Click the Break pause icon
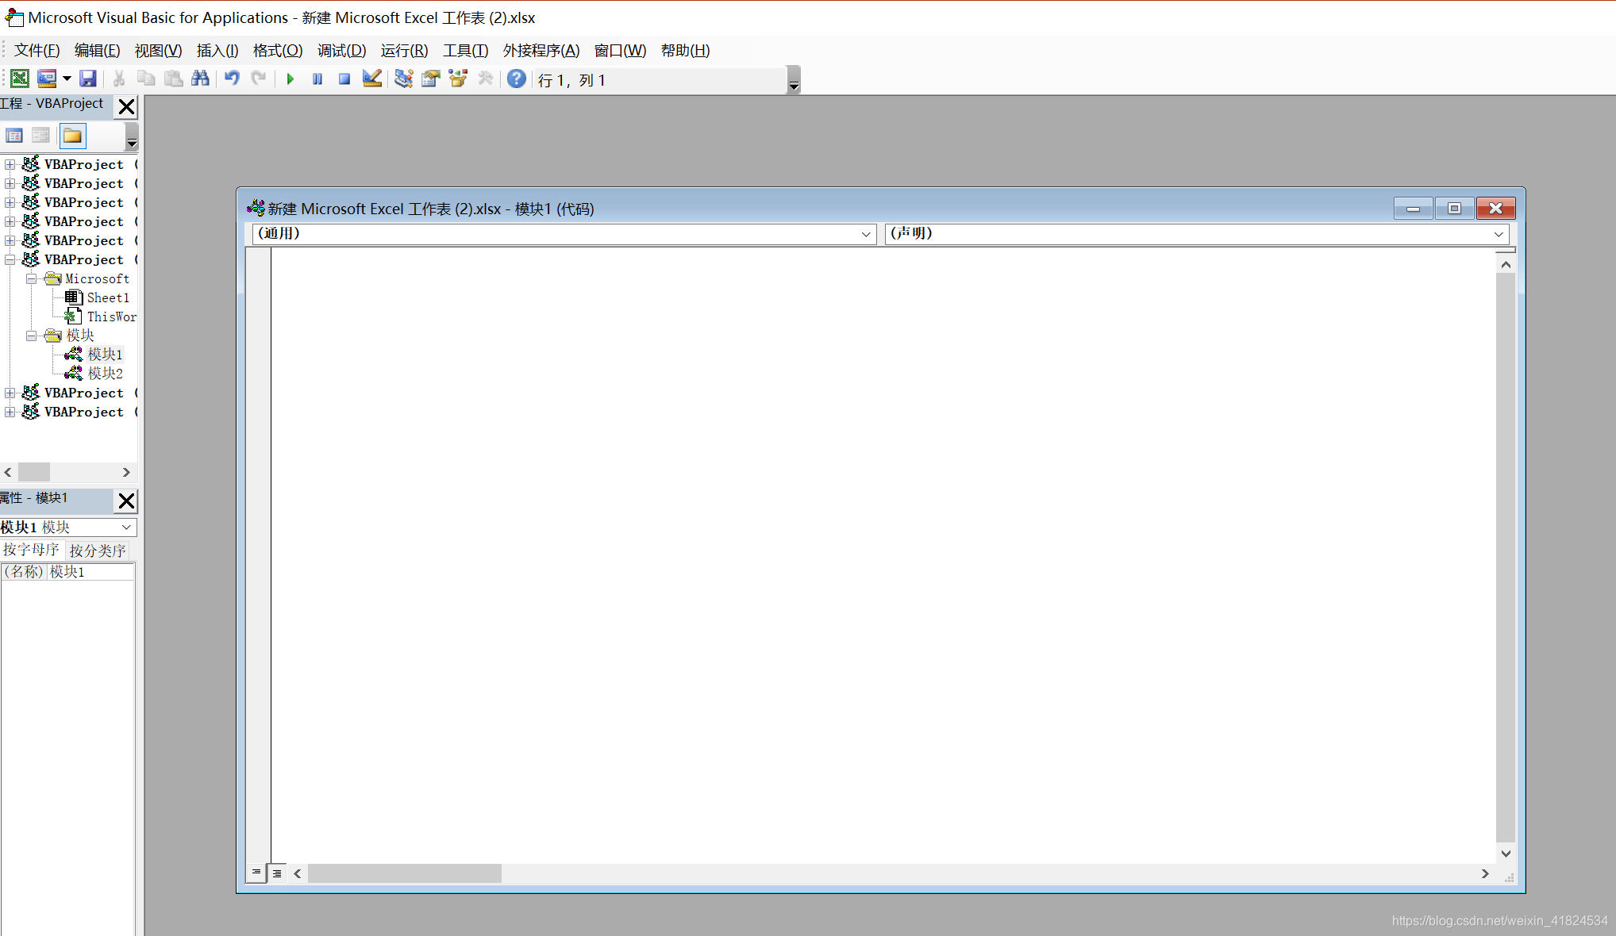Screen dimensions: 1616x936 (x=317, y=79)
